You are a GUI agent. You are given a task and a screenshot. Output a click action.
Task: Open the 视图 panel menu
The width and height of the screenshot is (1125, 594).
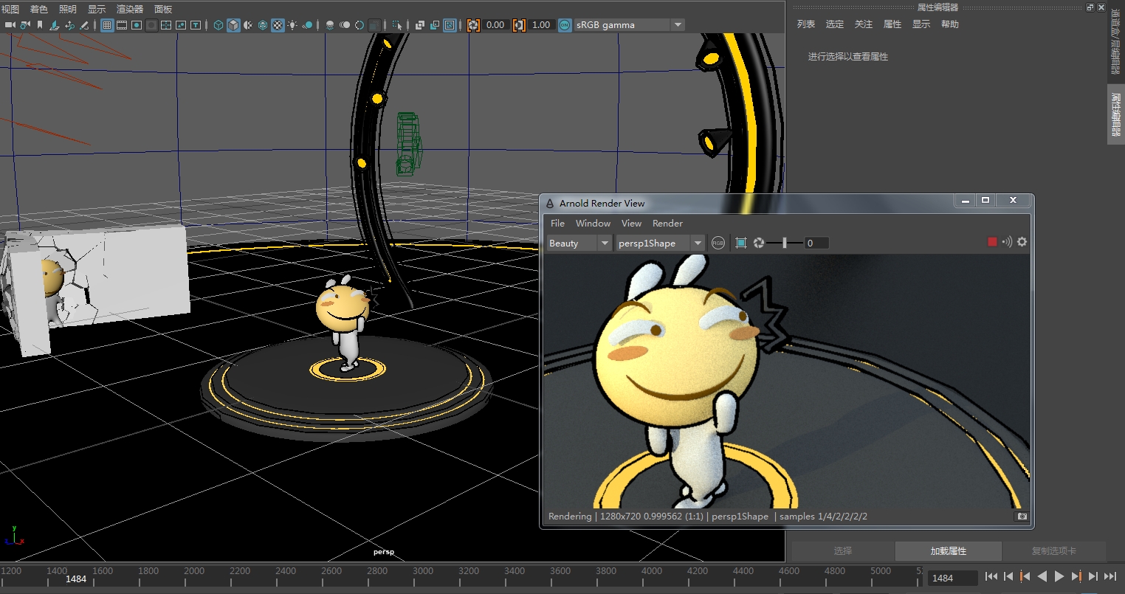coord(10,10)
